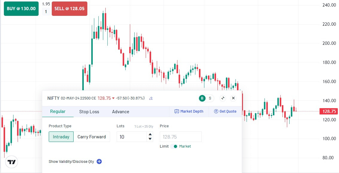
Task: Open the Stop Loss tab
Action: click(89, 112)
